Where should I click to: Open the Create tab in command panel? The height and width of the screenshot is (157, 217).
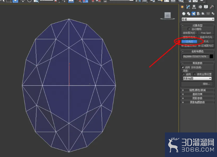coord(182,7)
